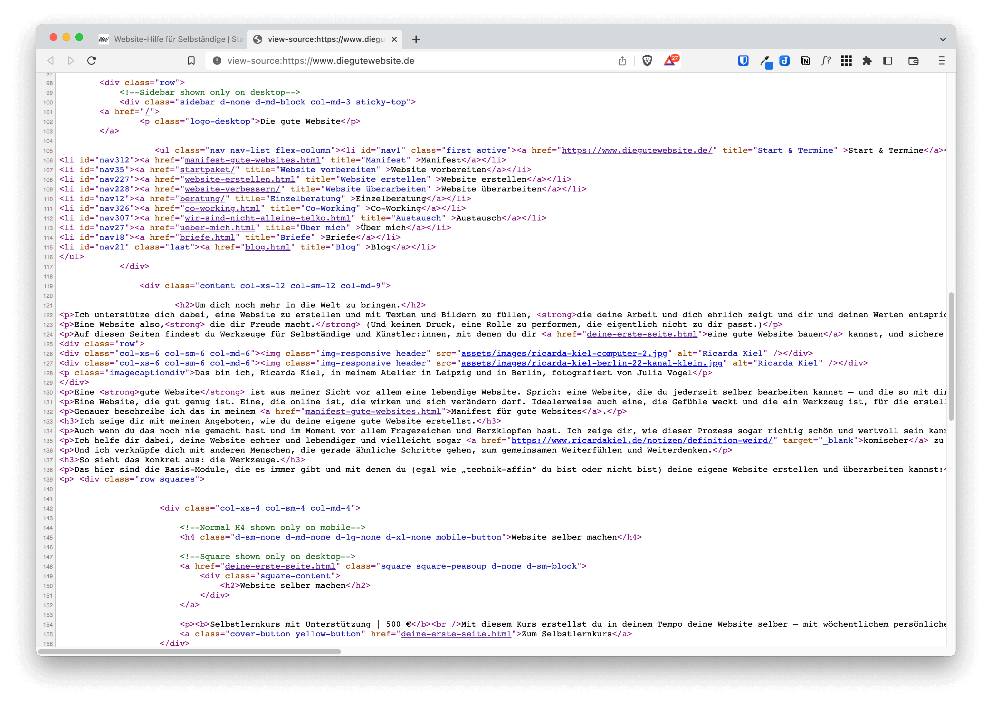This screenshot has height=704, width=992.
Task: Follow the startpaket/ link
Action: [207, 170]
